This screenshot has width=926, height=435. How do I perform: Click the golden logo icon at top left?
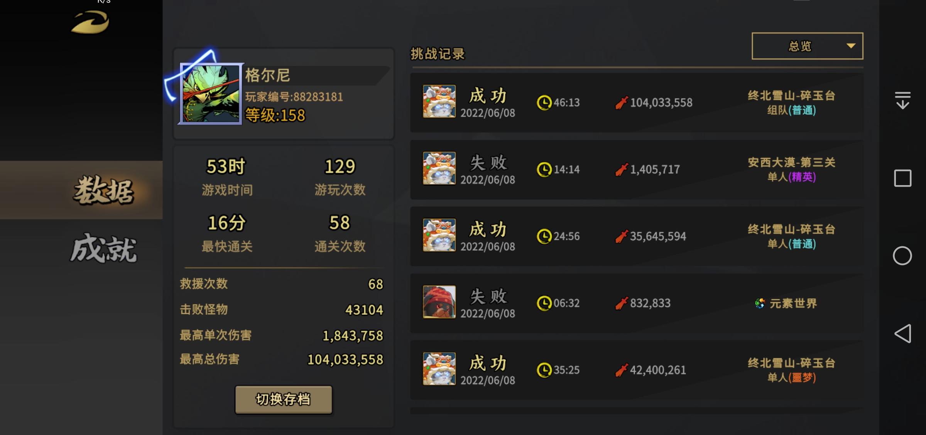point(90,22)
